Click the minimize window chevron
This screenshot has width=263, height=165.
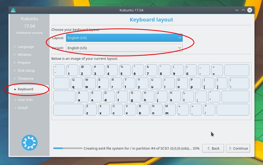[237, 10]
